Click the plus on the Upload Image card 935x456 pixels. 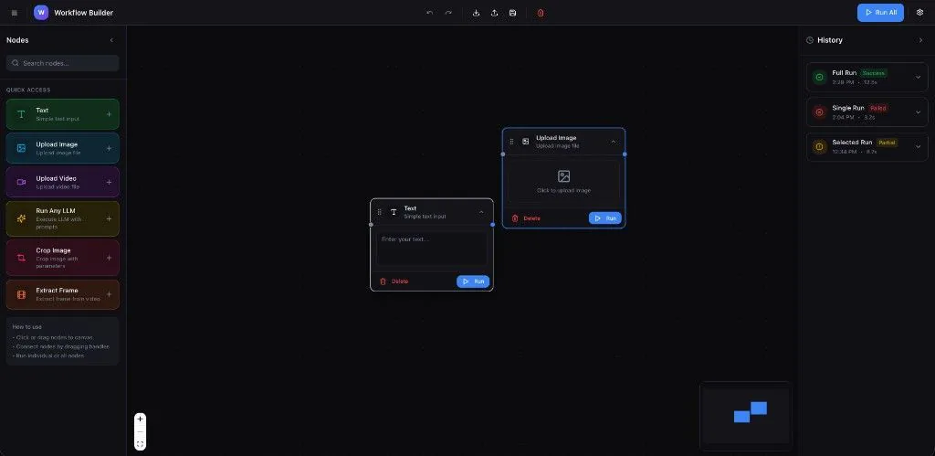click(109, 148)
